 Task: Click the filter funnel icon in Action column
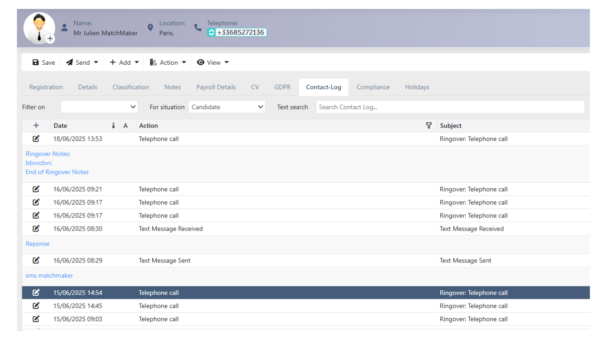click(x=429, y=125)
